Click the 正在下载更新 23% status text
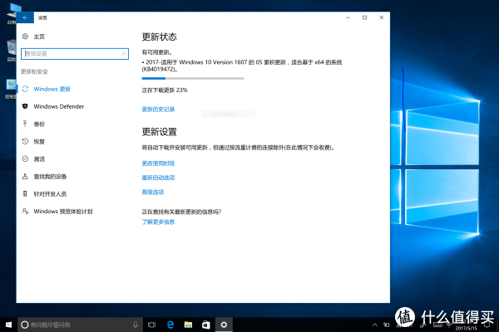 (165, 90)
